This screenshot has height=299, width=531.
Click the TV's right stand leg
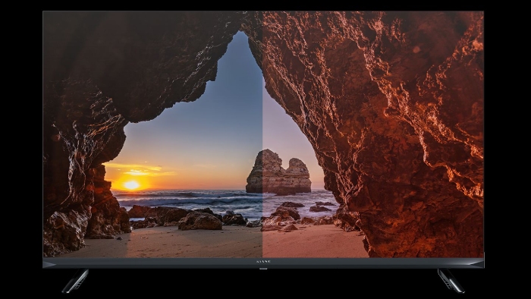(451, 280)
